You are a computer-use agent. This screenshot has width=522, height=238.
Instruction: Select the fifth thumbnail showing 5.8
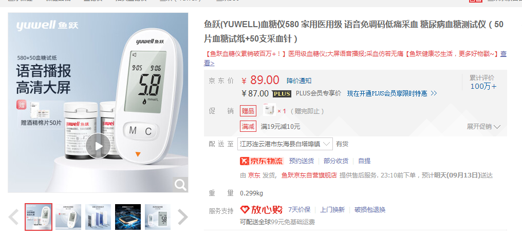157,217
